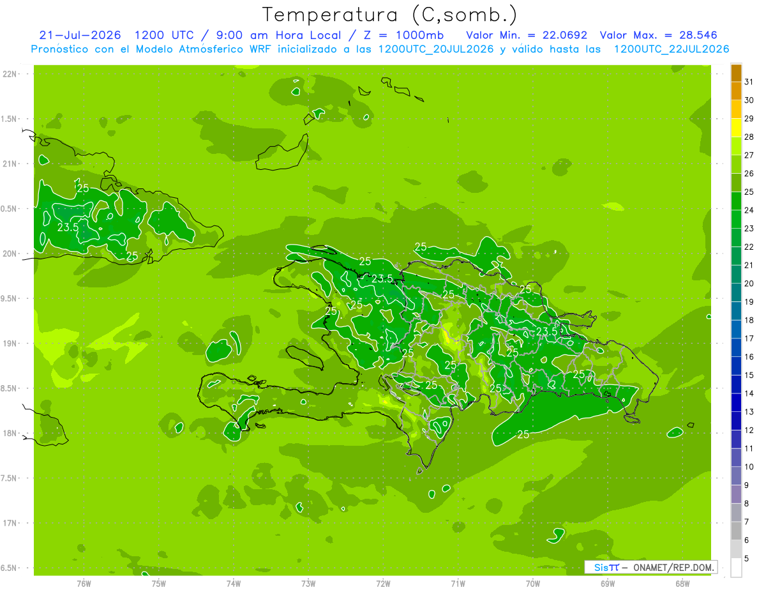Click the orange legend swatch between 30 and 31

coord(736,91)
